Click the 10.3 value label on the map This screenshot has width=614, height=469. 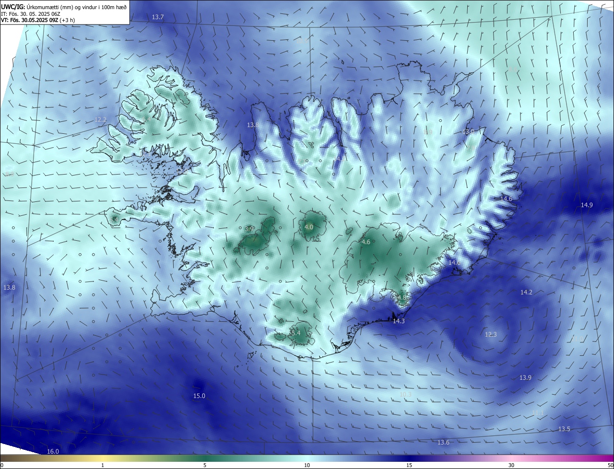point(405,394)
